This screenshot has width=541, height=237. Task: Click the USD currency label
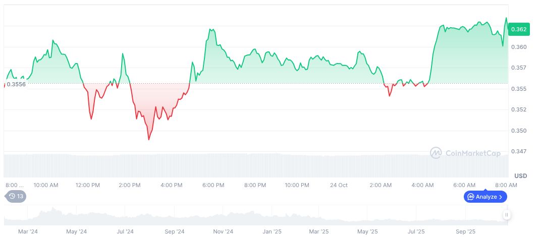(520, 175)
